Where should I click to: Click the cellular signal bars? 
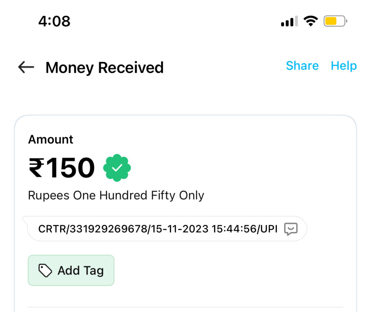tap(289, 21)
